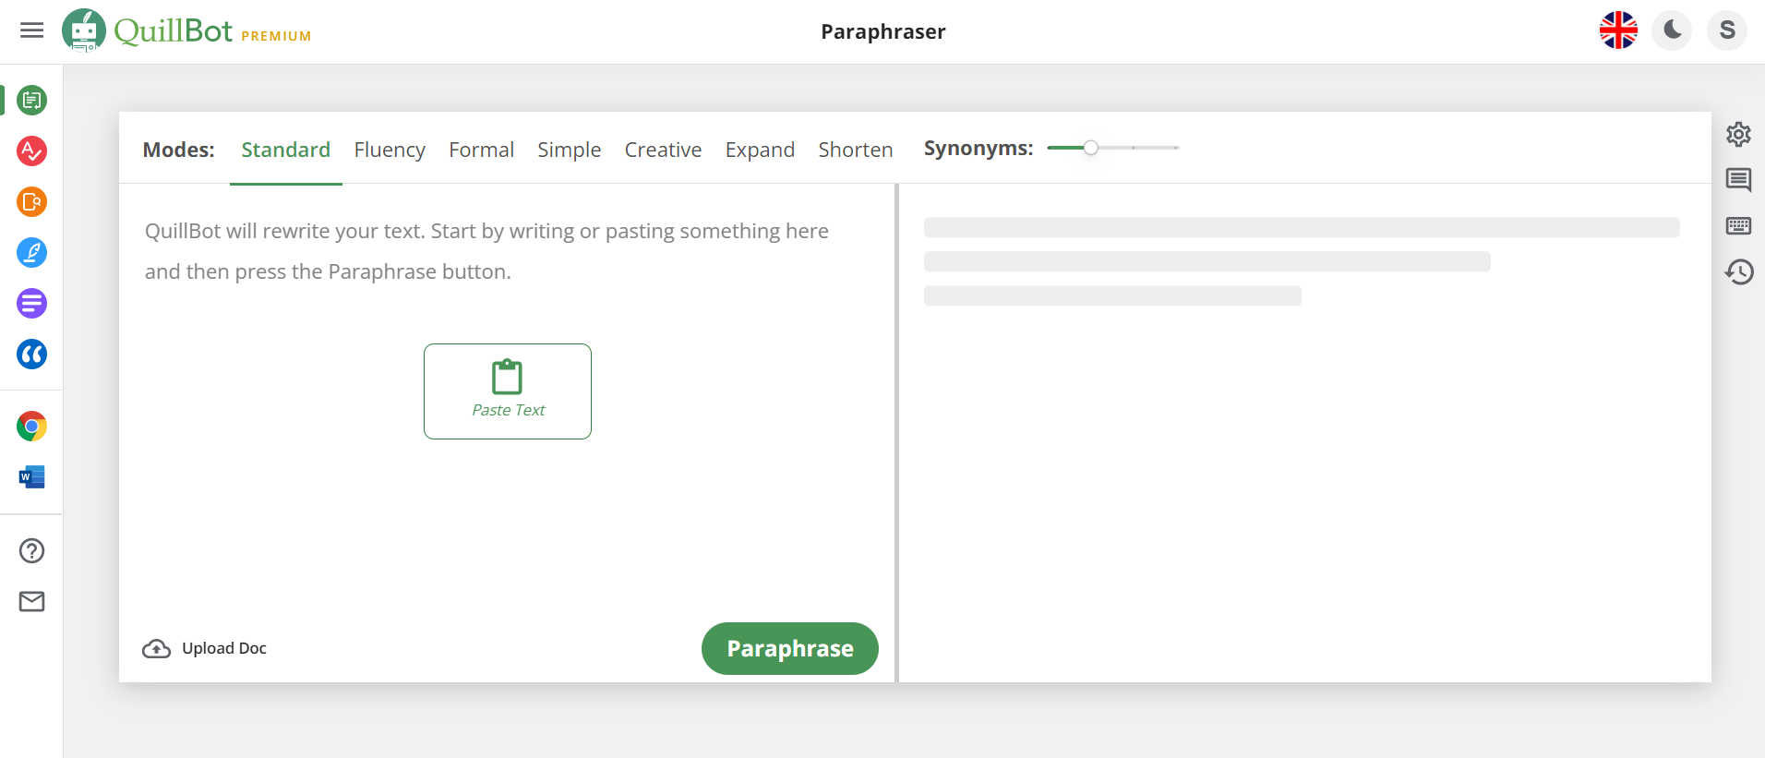1765x758 pixels.
Task: Open the Help question mark icon
Action: point(31,550)
